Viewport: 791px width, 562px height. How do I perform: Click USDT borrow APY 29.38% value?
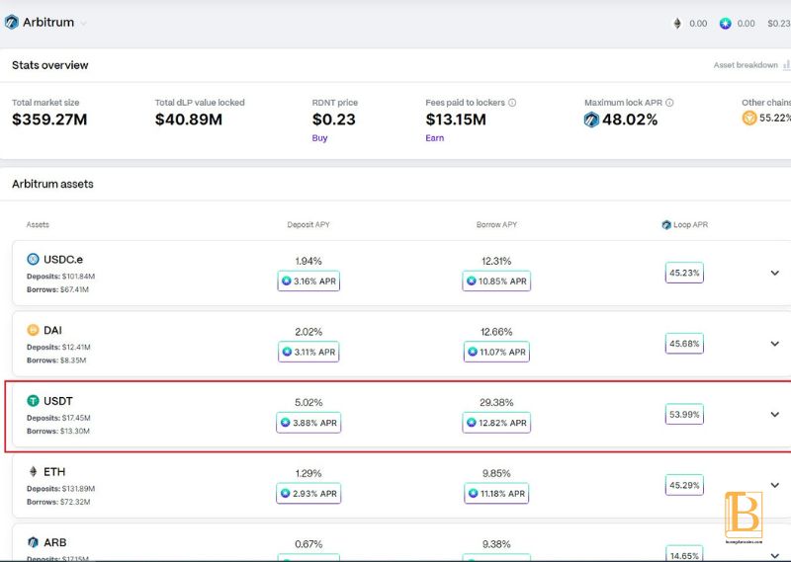pos(496,403)
